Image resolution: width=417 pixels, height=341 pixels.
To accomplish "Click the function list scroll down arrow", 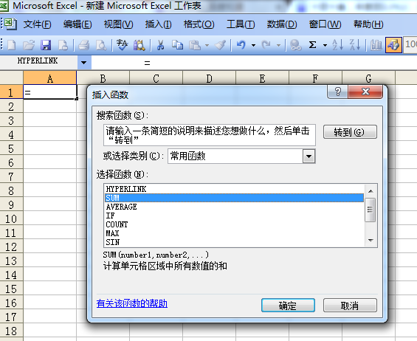I will coord(371,241).
